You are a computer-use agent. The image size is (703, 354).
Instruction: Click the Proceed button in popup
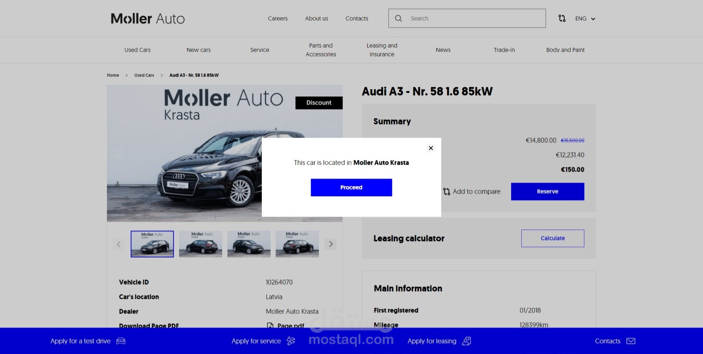click(x=351, y=188)
